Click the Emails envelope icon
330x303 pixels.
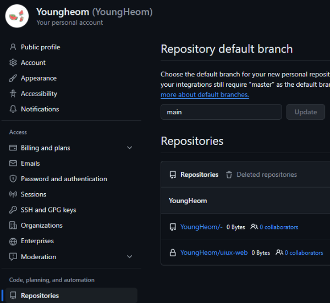click(x=13, y=164)
